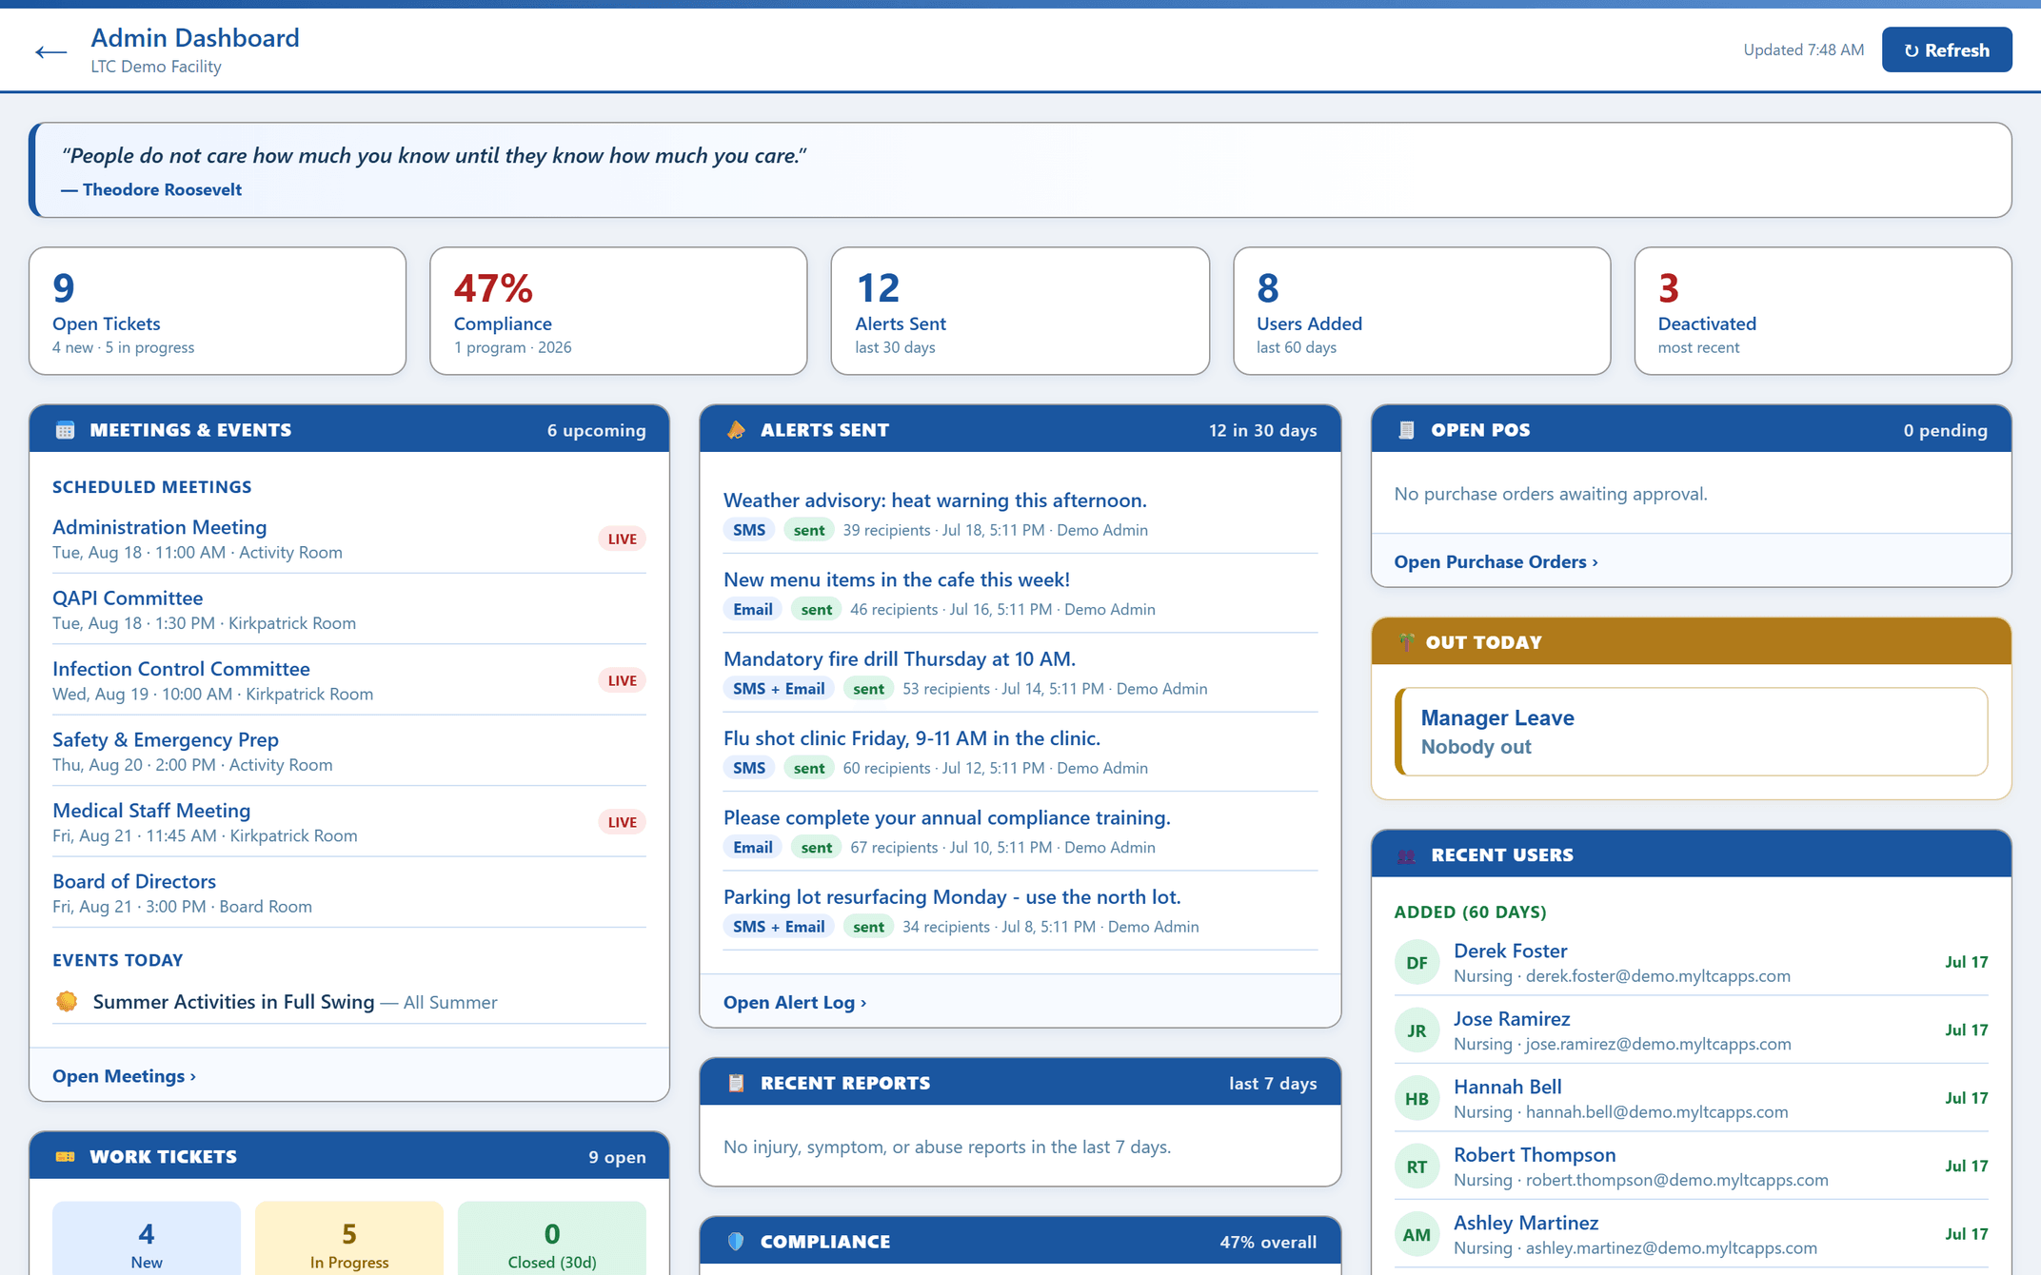Image resolution: width=2041 pixels, height=1275 pixels.
Task: Click the Theodore Roosevelt attribution
Action: click(151, 189)
